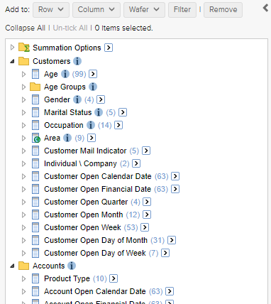Click arrow next to Customer Open Week
Viewport: 271px width, 304px height.
point(145,227)
